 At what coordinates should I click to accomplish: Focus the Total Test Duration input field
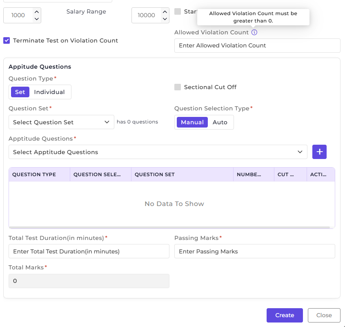[x=89, y=251]
